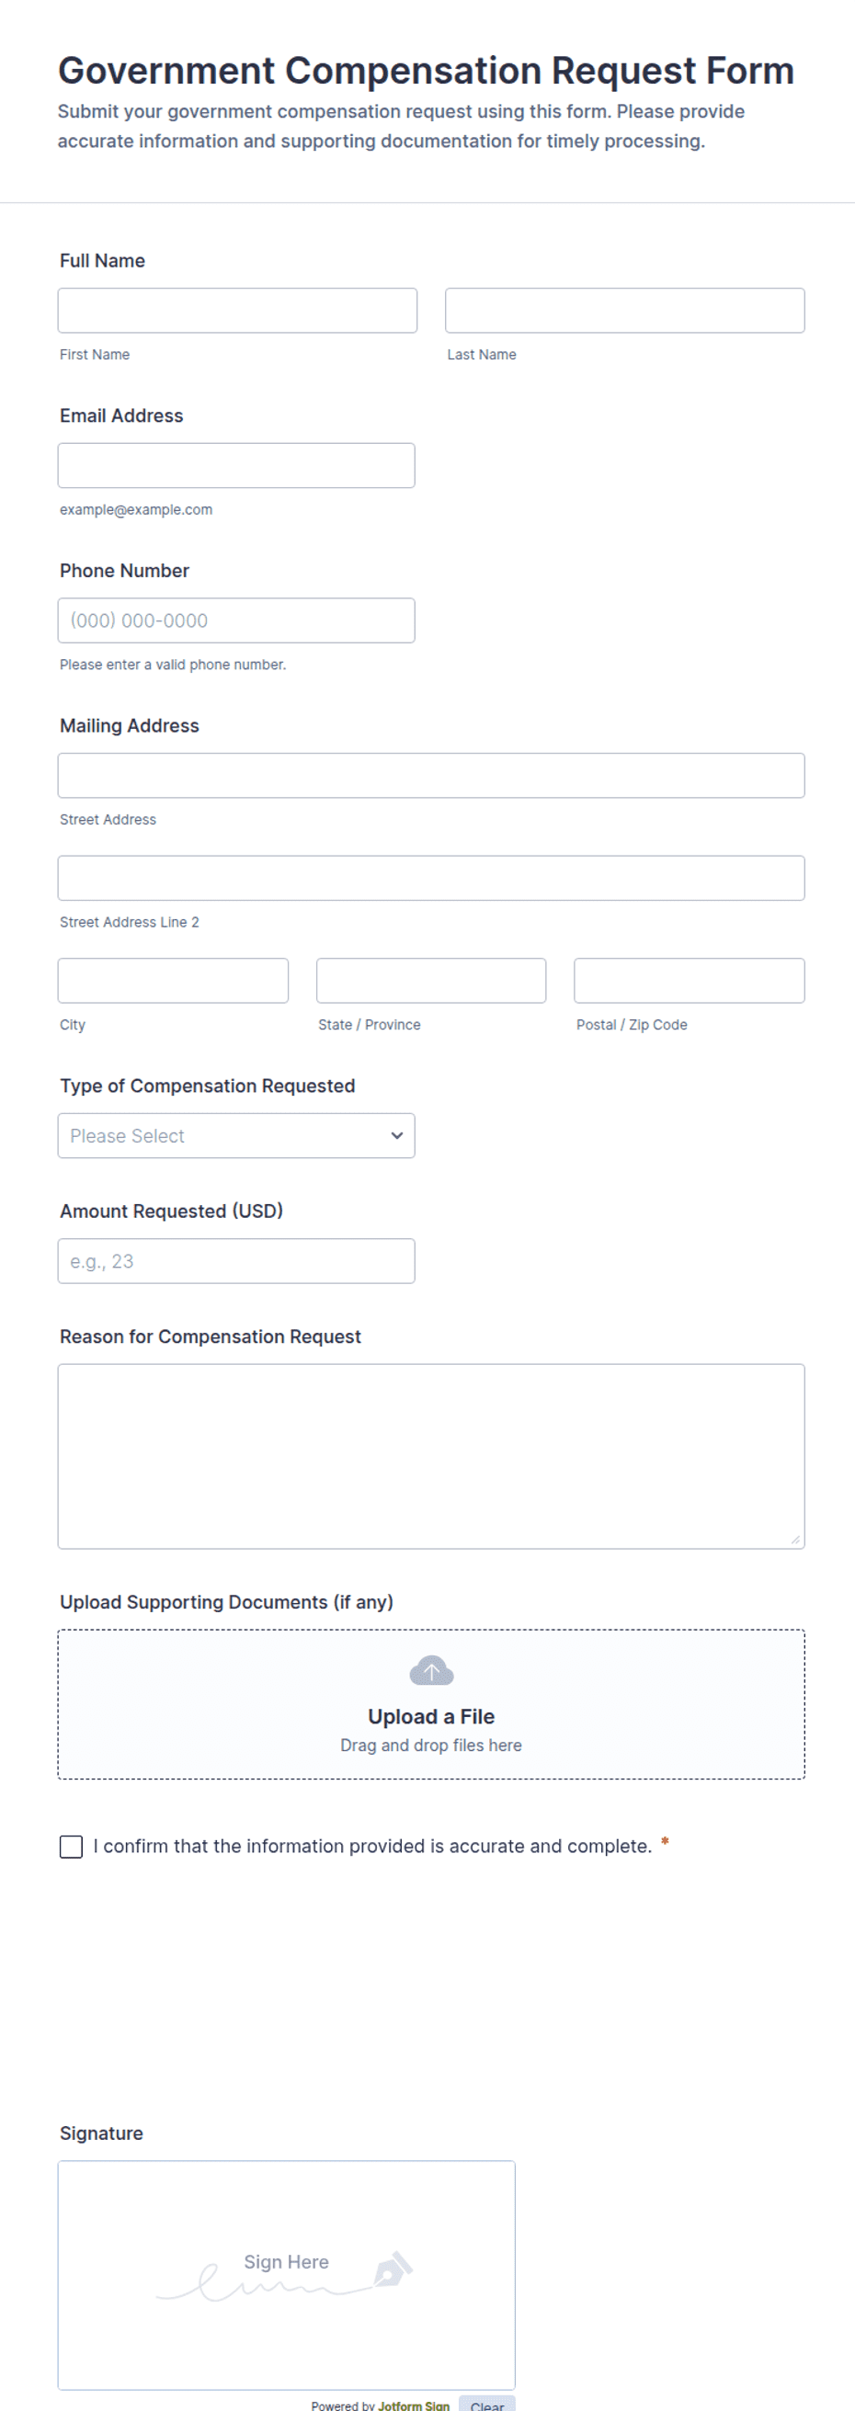Check the accuracy confirmation checkbox

click(x=71, y=1846)
